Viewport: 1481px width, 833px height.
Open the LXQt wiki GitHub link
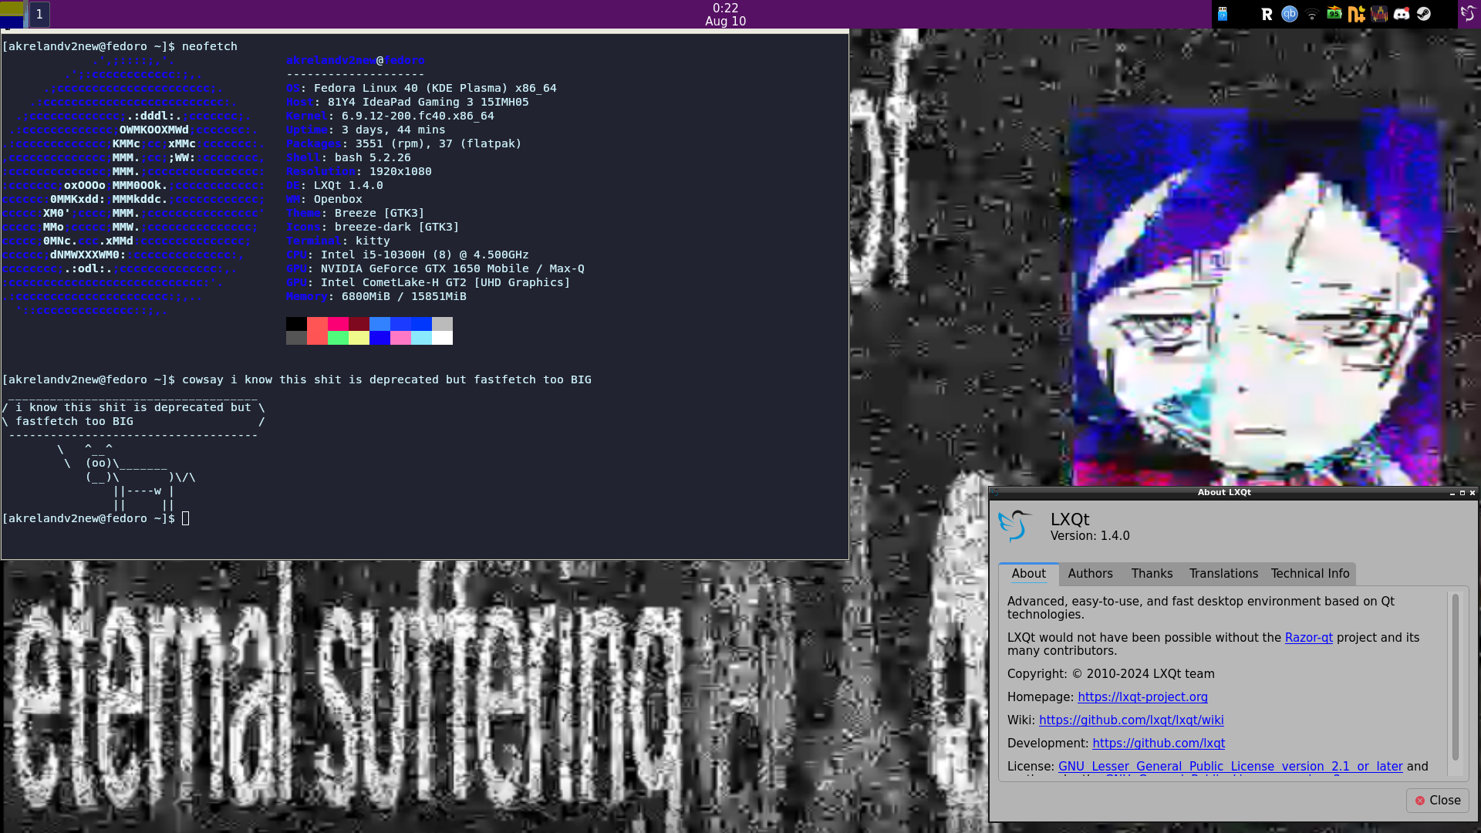pyautogui.click(x=1131, y=720)
